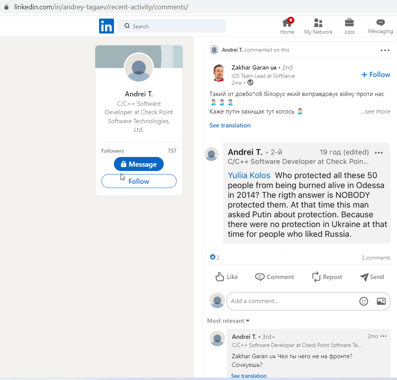Image resolution: width=397 pixels, height=380 pixels.
Task: Click the Search input field
Action: [171, 26]
